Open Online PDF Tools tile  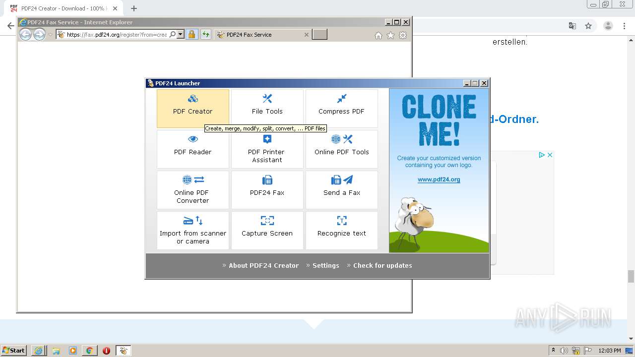click(342, 149)
